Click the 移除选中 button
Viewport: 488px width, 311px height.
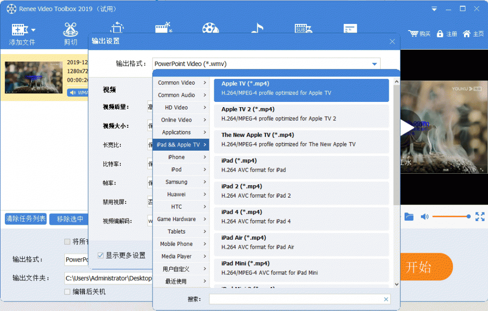[69, 219]
